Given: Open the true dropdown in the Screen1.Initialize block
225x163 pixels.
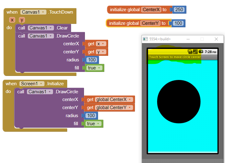Looking at the screenshot, I should (98, 124).
